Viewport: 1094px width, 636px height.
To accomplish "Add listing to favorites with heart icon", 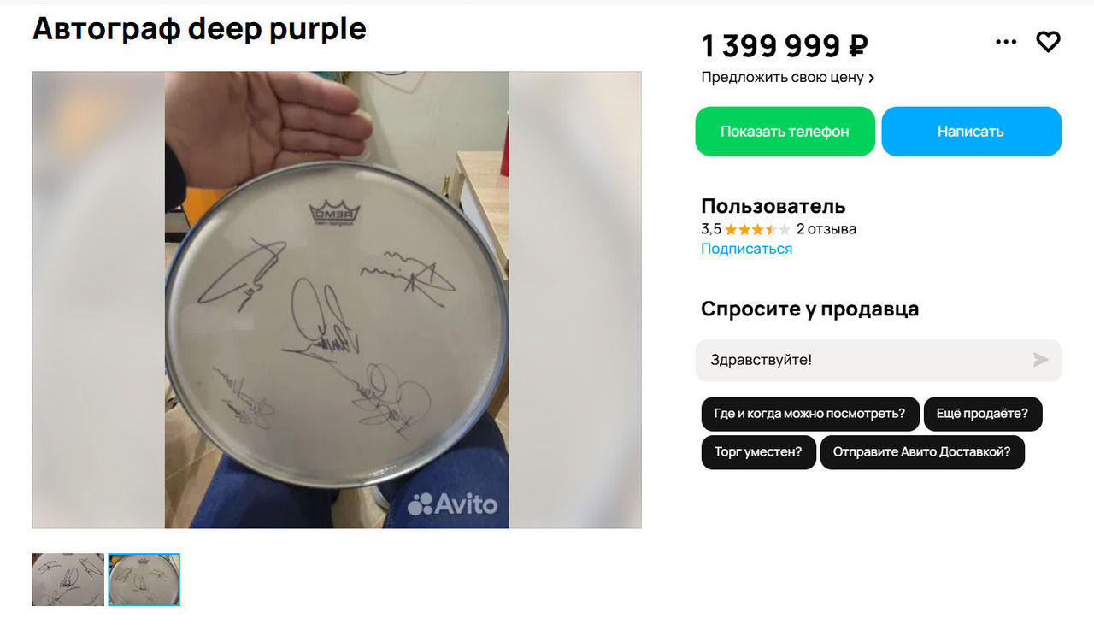I will tap(1048, 42).
